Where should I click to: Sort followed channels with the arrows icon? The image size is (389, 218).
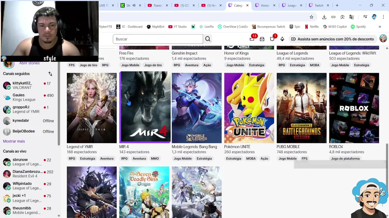50,74
